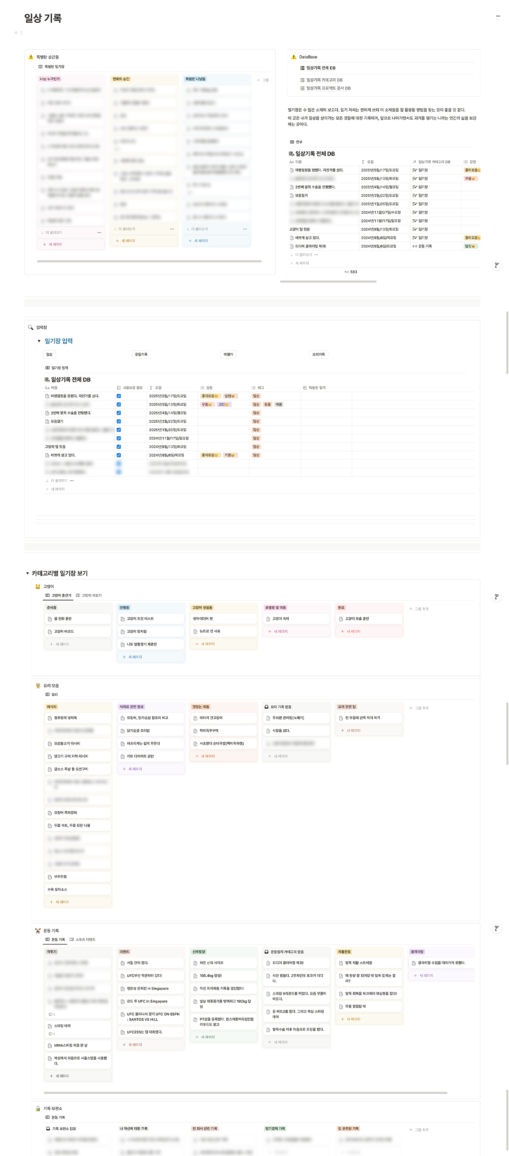This screenshot has height=1156, width=509.
Task: Collapse 카테고리별 일기장 보기 toggle
Action: tap(27, 573)
